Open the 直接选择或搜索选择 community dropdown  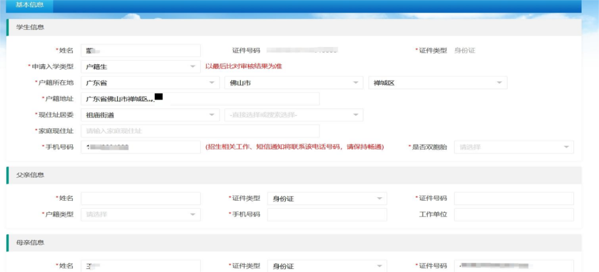tap(294, 115)
